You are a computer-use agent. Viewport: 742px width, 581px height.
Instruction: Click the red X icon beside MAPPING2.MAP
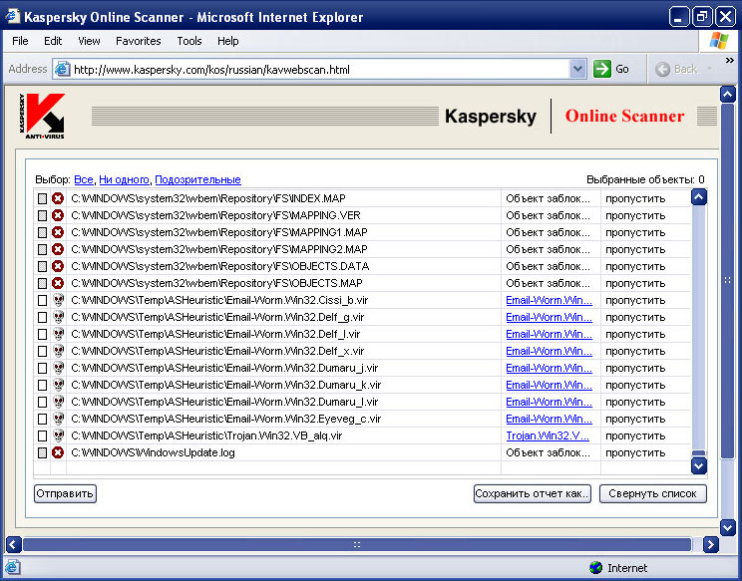click(x=58, y=249)
